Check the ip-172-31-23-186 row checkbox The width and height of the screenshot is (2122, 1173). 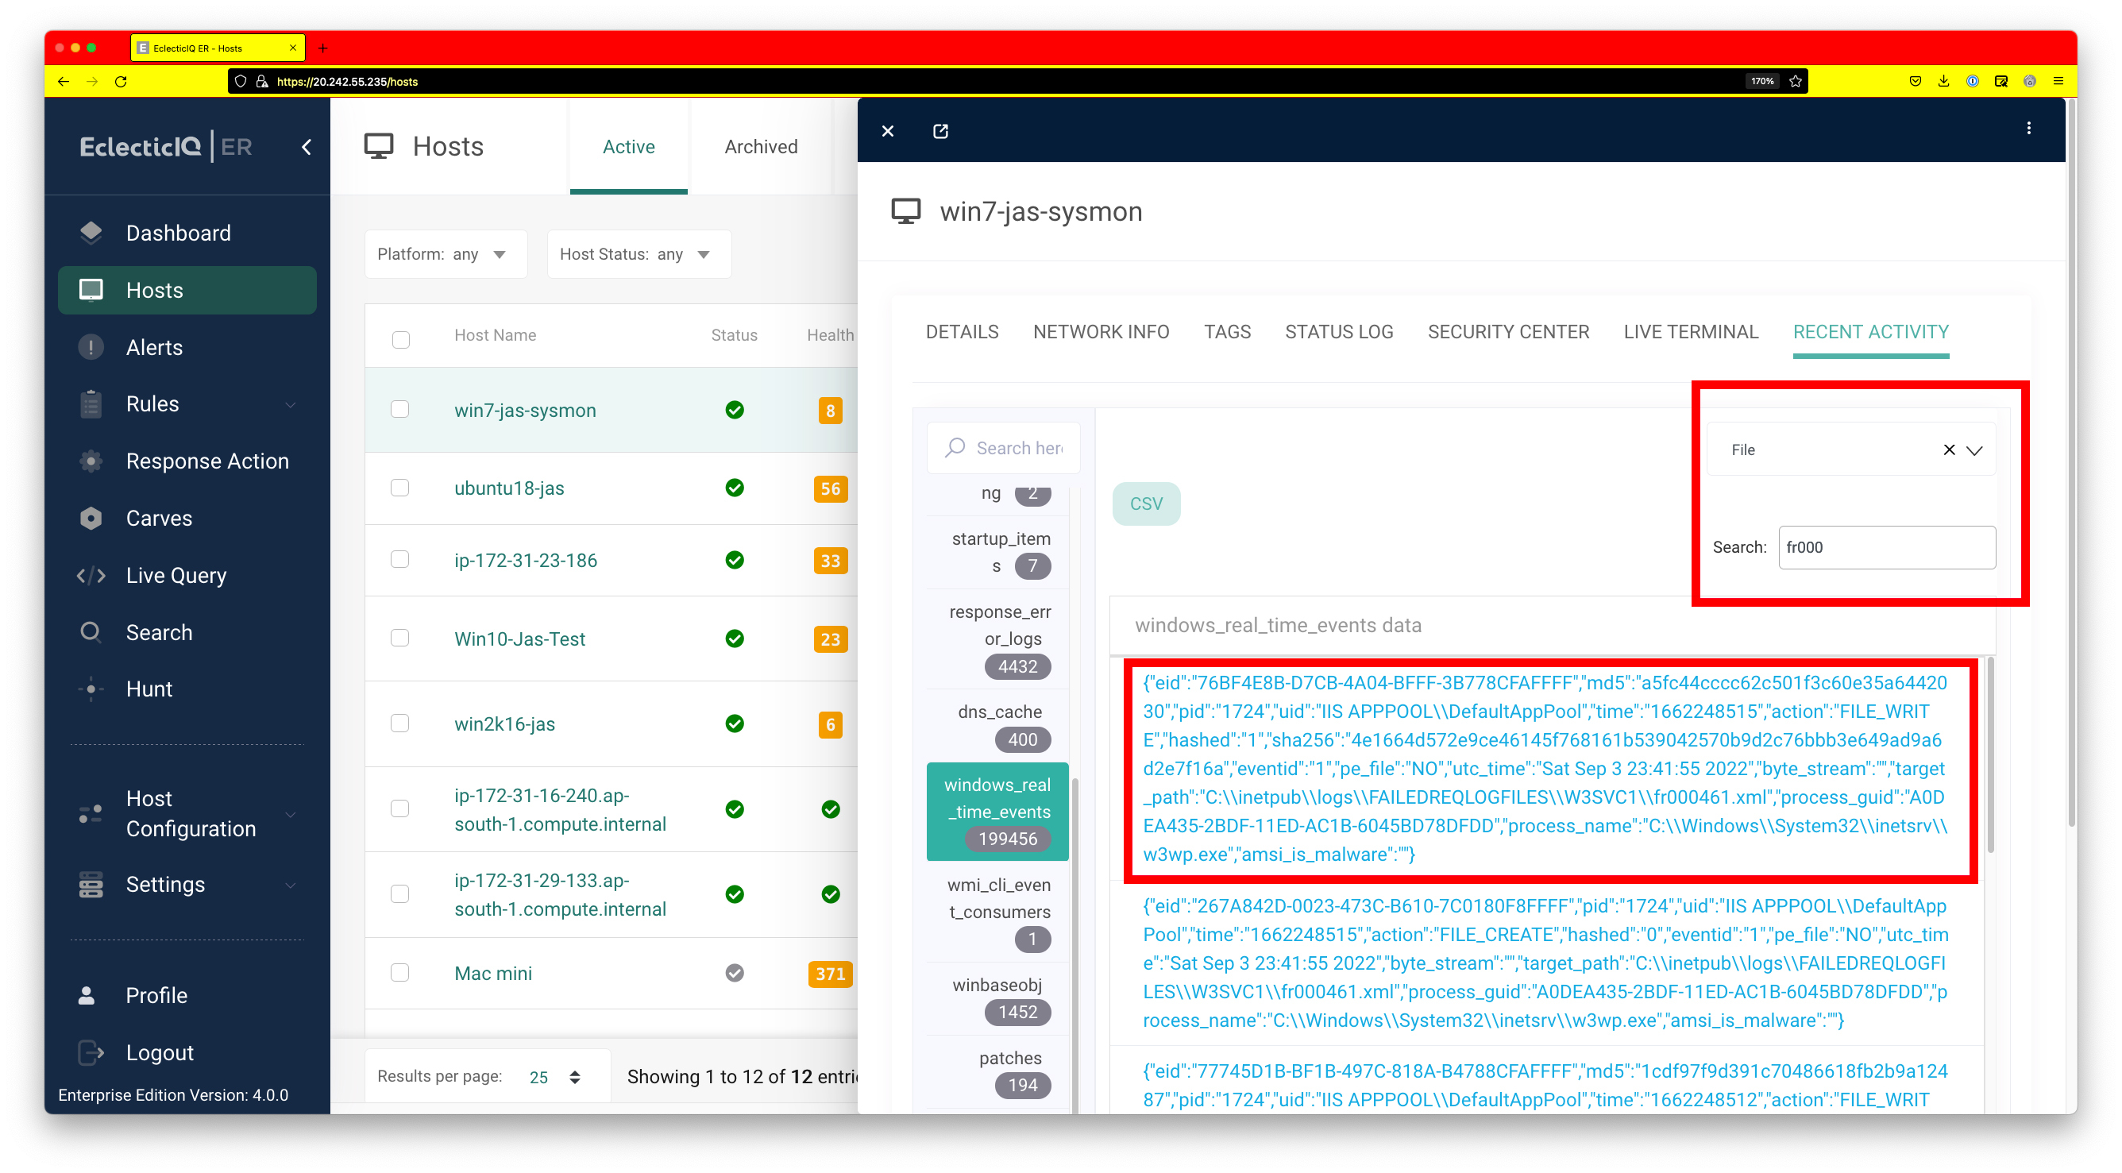tap(399, 559)
